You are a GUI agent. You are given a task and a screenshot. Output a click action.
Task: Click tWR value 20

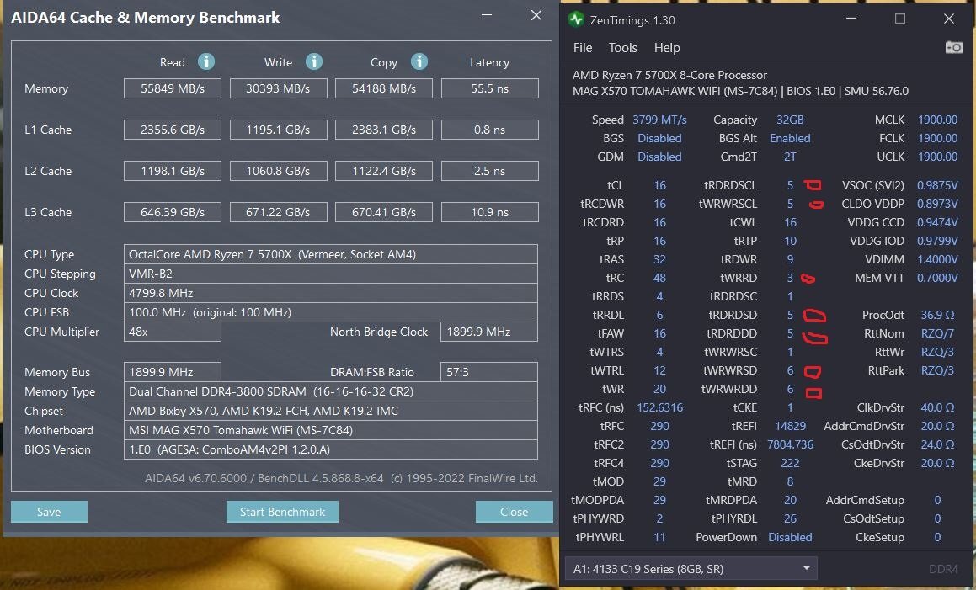coord(660,389)
